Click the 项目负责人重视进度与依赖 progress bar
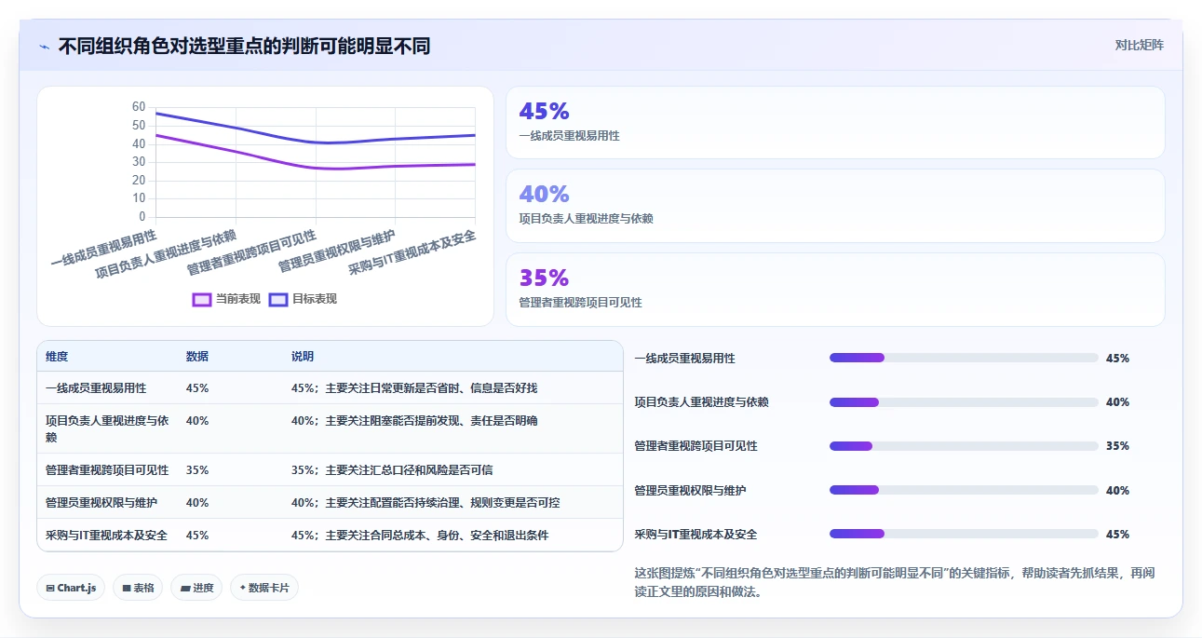This screenshot has width=1202, height=638. 964,402
